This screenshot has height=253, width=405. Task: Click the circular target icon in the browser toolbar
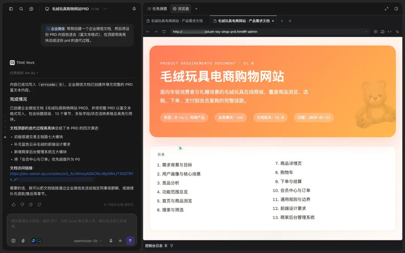pyautogui.click(x=375, y=31)
